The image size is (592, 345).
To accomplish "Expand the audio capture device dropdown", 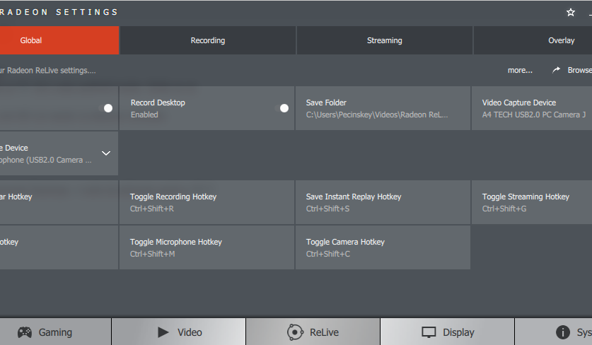I will click(106, 153).
